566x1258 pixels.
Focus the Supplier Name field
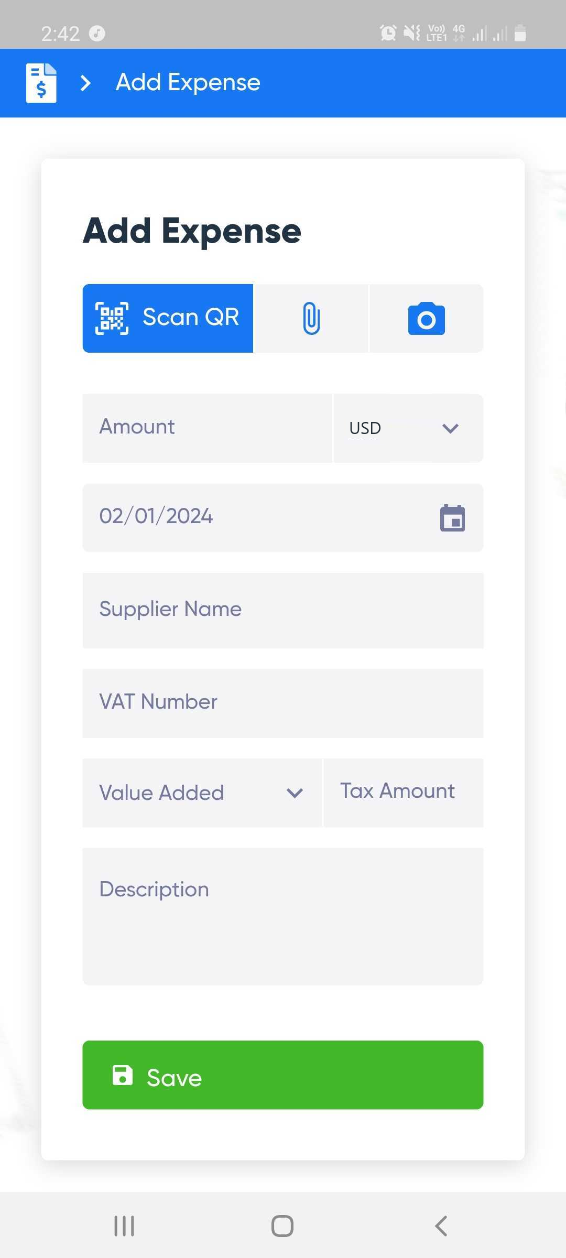point(282,610)
